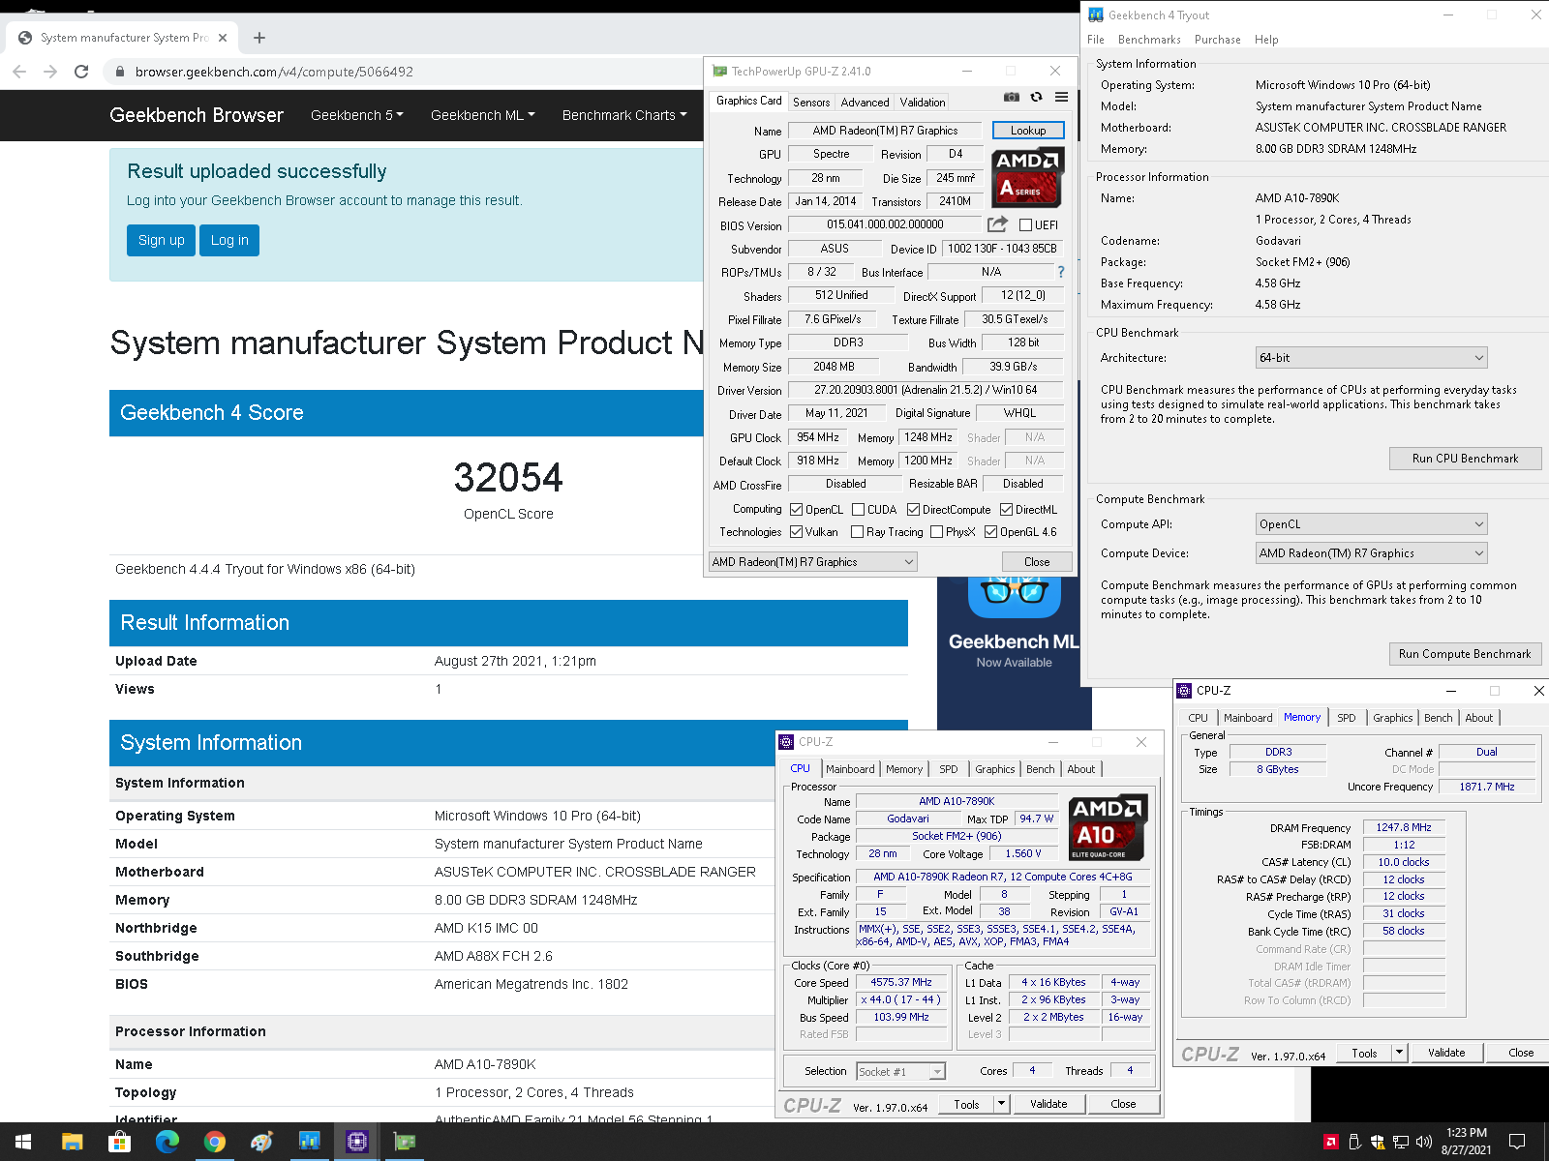Switch to CPU-Z in the taskbar
The height and width of the screenshot is (1161, 1549).
tap(356, 1142)
